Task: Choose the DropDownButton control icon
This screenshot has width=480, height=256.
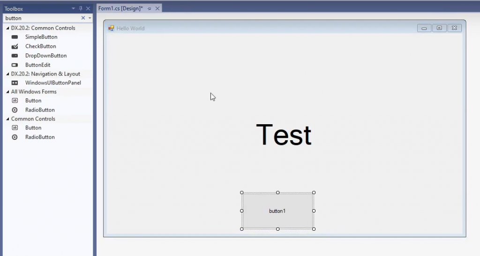Action: [x=15, y=56]
